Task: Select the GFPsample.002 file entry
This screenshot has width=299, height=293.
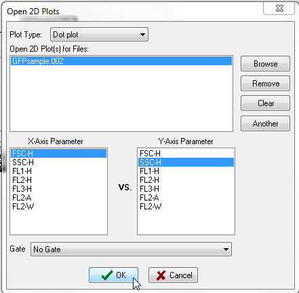Action: (121, 61)
